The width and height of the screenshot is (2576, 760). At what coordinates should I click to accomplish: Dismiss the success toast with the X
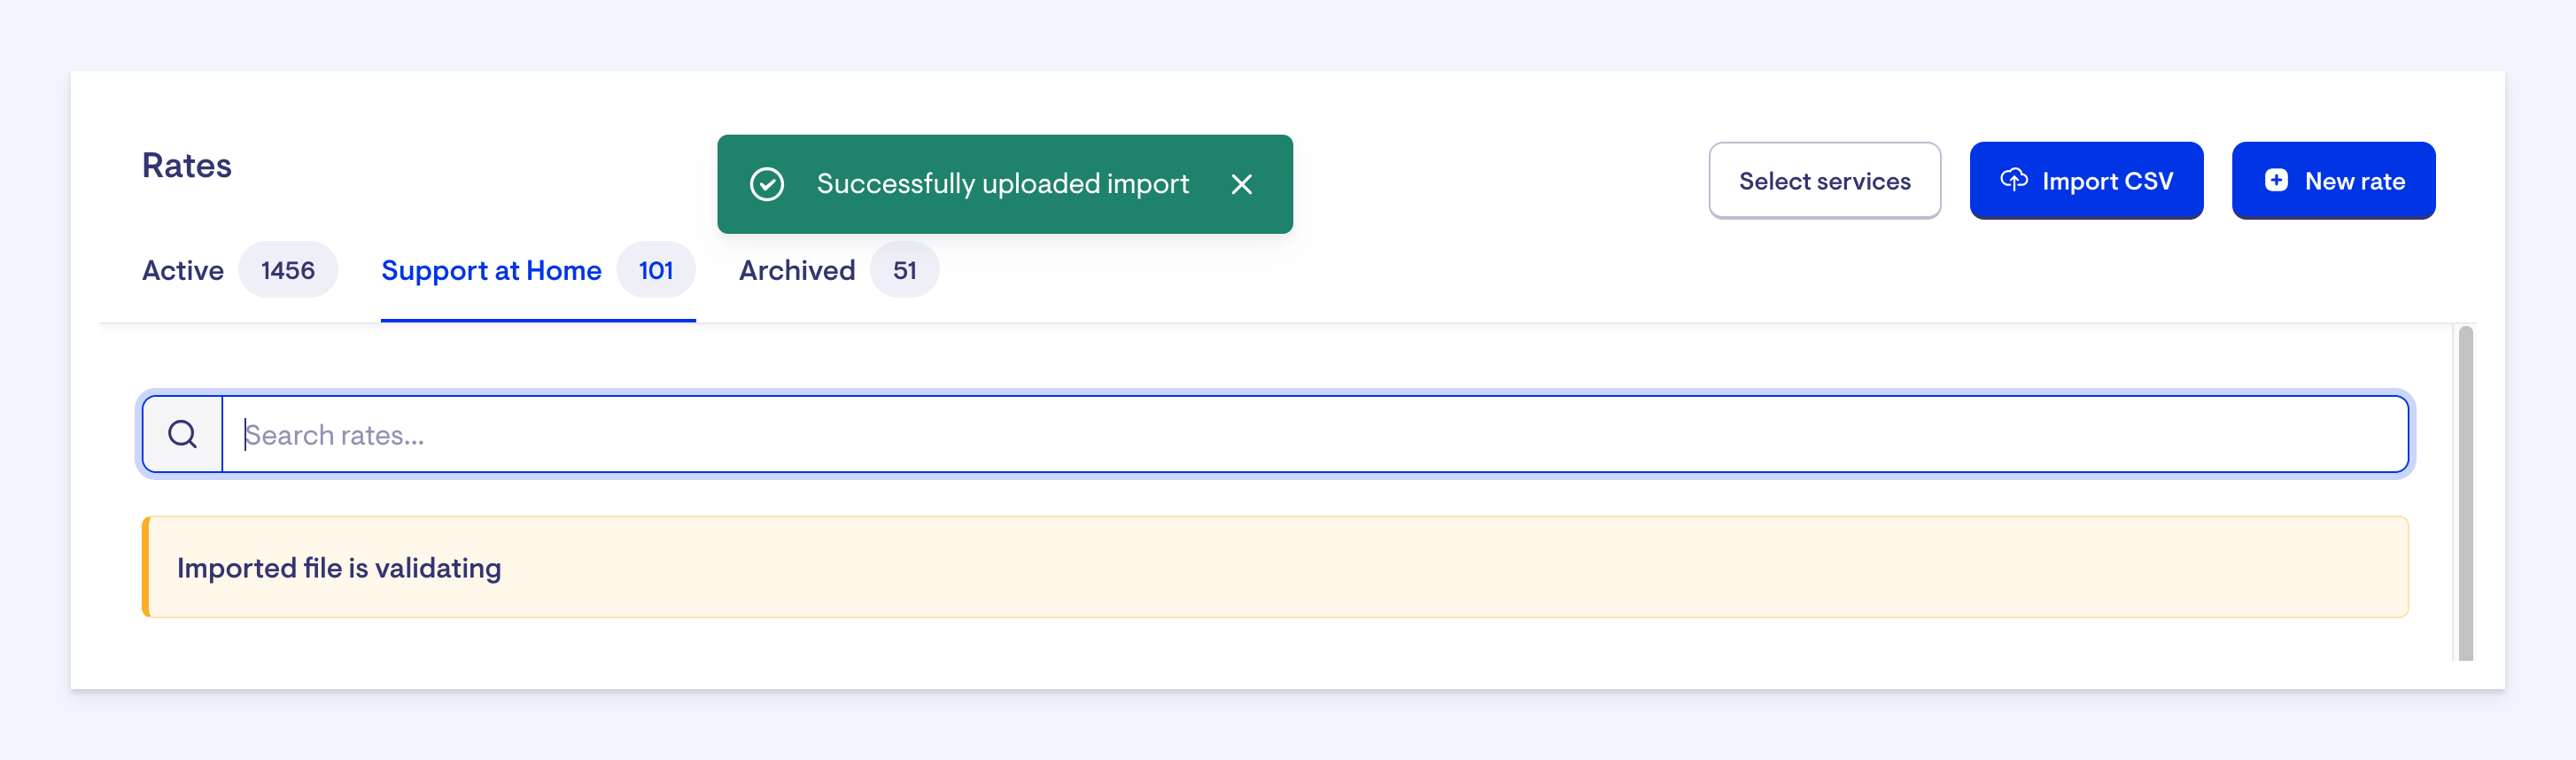[x=1241, y=184]
